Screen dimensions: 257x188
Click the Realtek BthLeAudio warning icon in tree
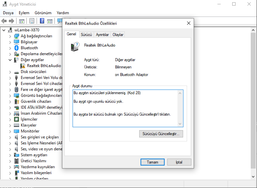[23, 66]
